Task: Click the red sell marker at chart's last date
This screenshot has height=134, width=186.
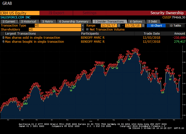Action: [x=179, y=76]
